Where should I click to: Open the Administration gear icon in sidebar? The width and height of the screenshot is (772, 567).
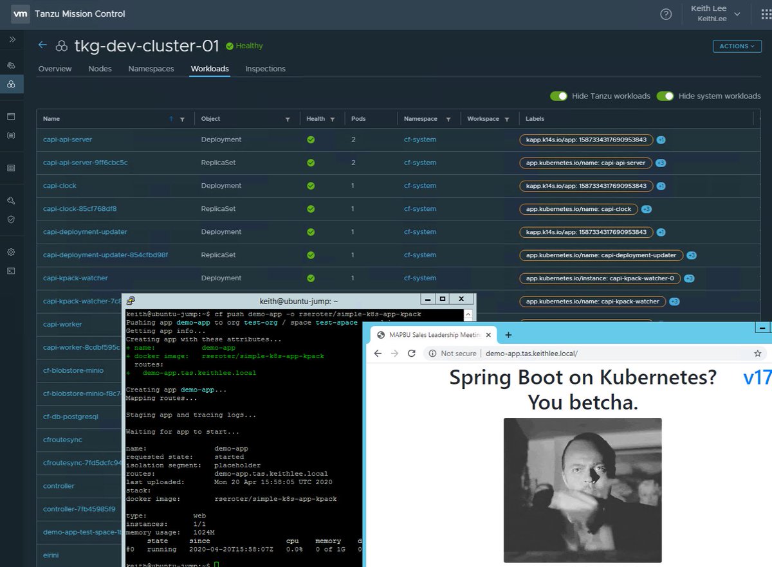tap(11, 252)
